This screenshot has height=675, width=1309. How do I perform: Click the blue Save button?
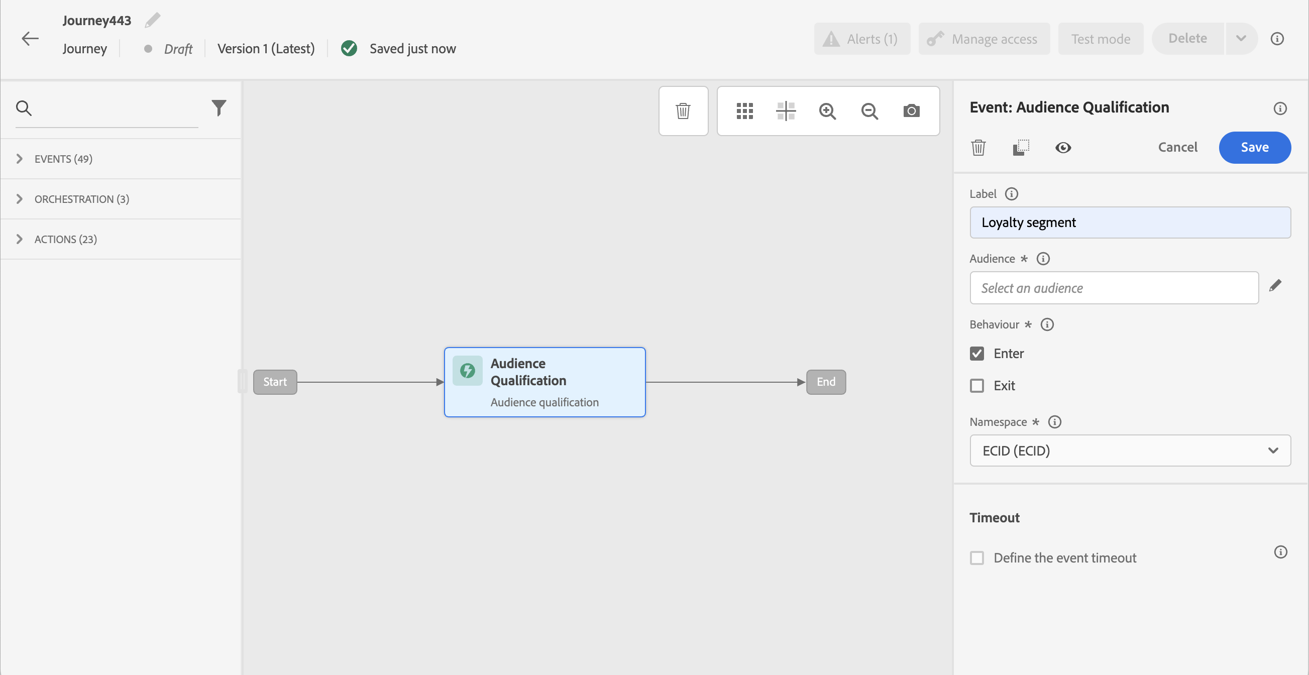(x=1254, y=147)
